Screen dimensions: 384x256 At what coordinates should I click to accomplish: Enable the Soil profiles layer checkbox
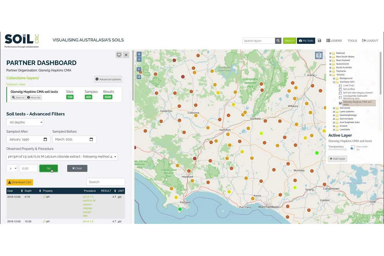tap(340, 89)
